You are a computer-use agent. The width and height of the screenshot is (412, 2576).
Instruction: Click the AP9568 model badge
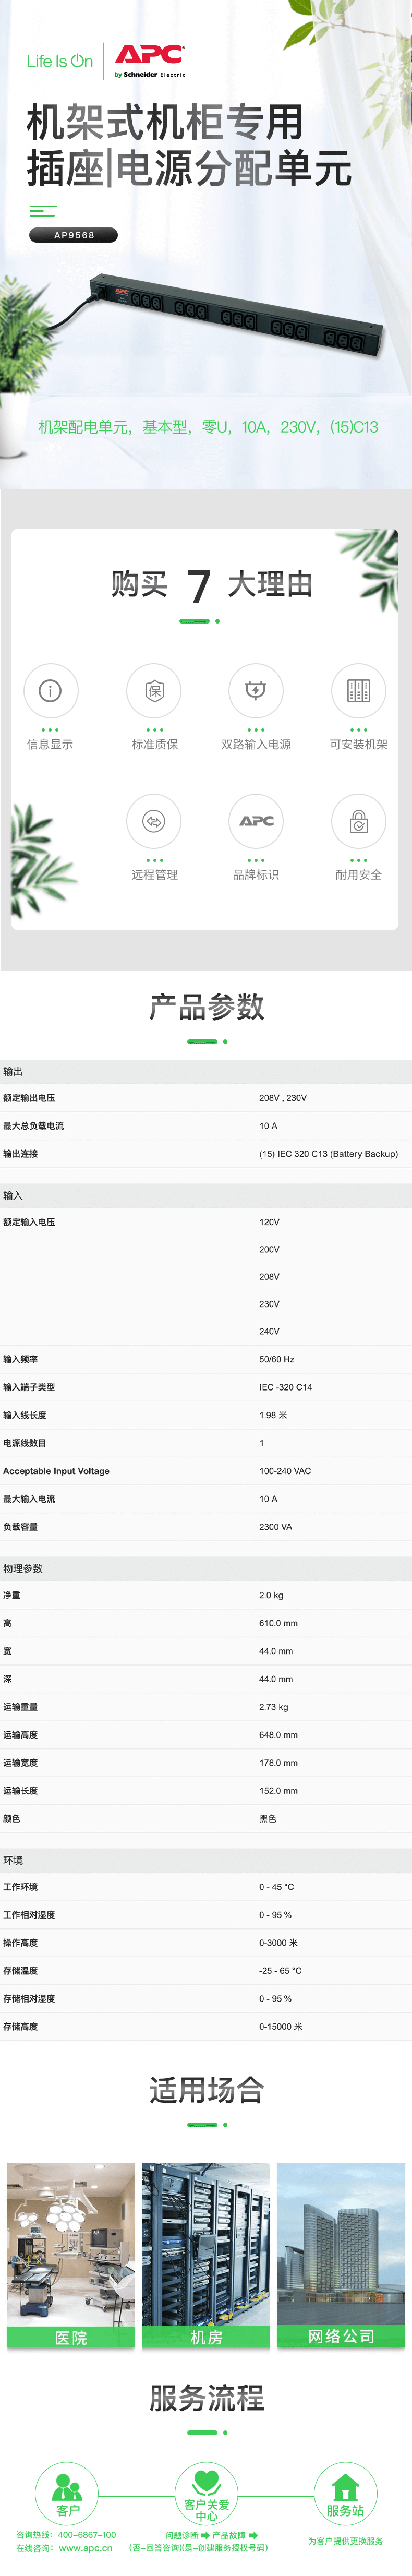point(74,235)
